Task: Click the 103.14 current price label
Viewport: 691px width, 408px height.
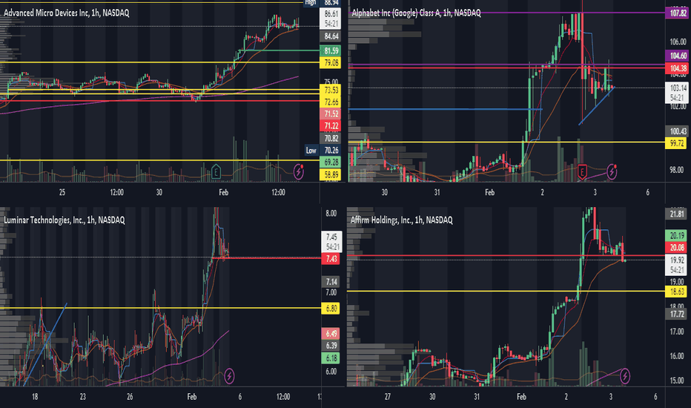Action: [x=678, y=92]
